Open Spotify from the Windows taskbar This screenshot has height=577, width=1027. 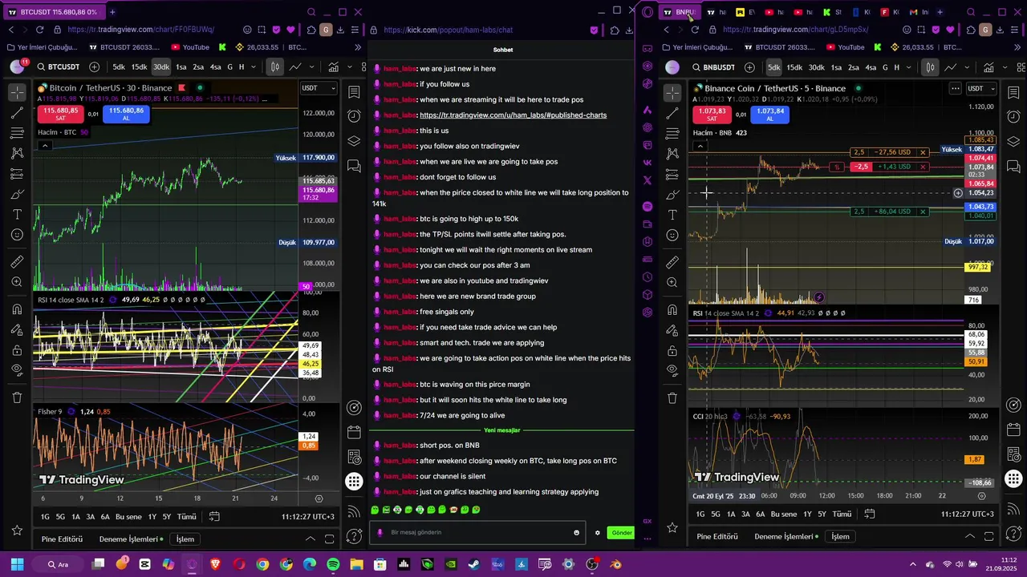333,564
